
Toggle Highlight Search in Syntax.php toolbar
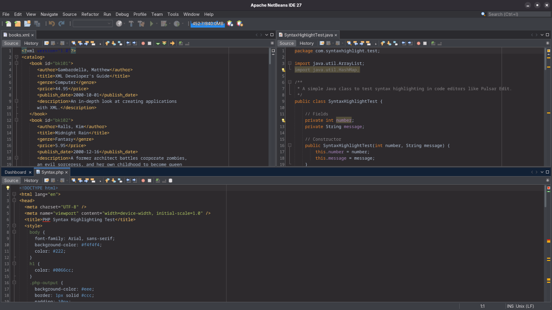(x=93, y=180)
